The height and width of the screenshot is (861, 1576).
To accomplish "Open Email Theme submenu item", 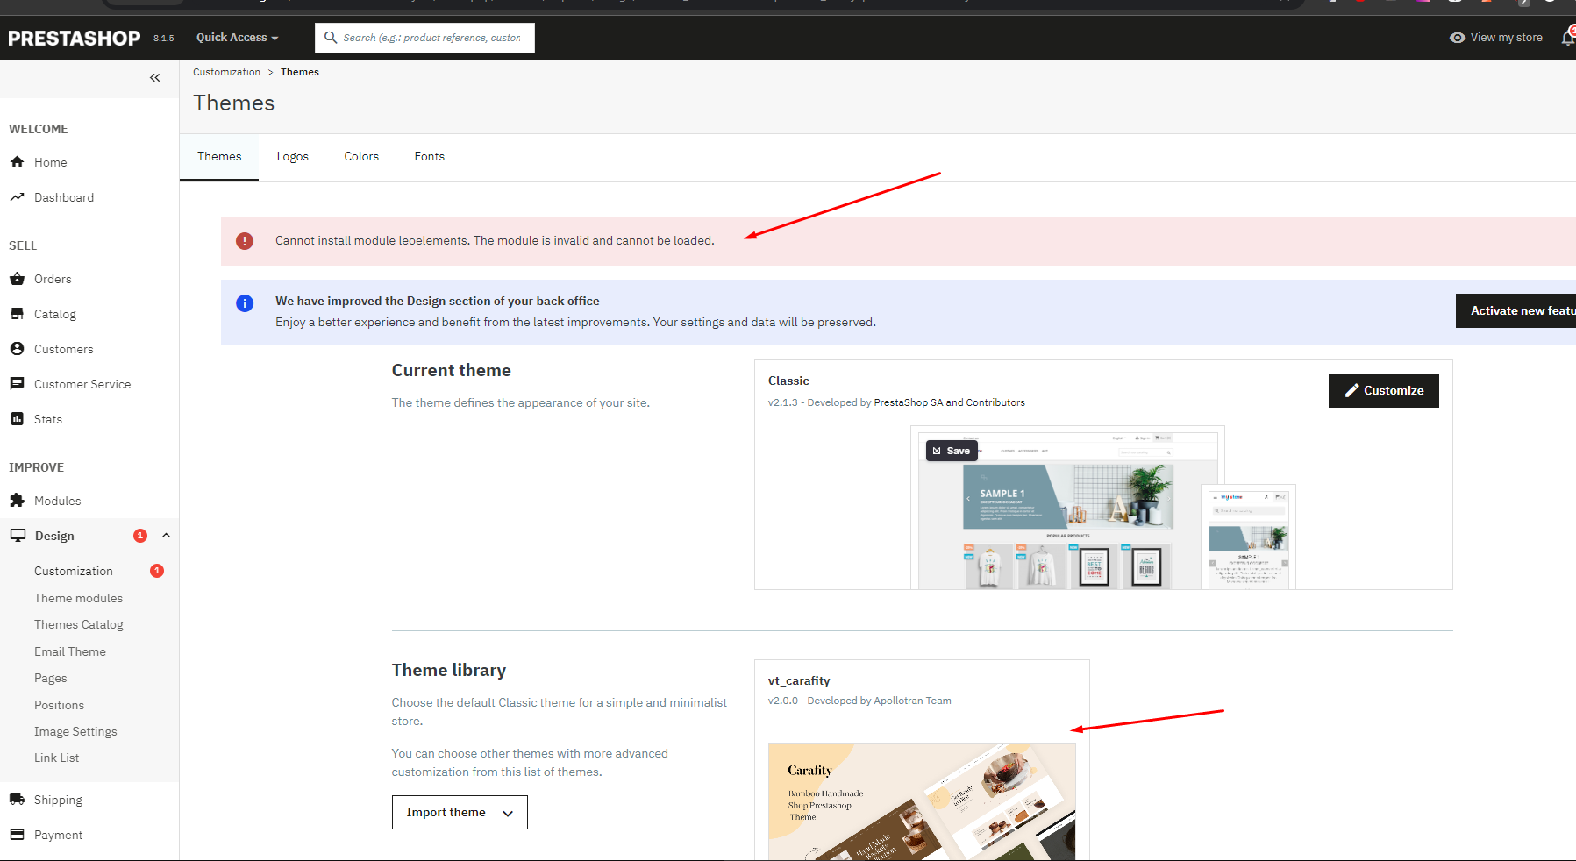I will point(70,651).
